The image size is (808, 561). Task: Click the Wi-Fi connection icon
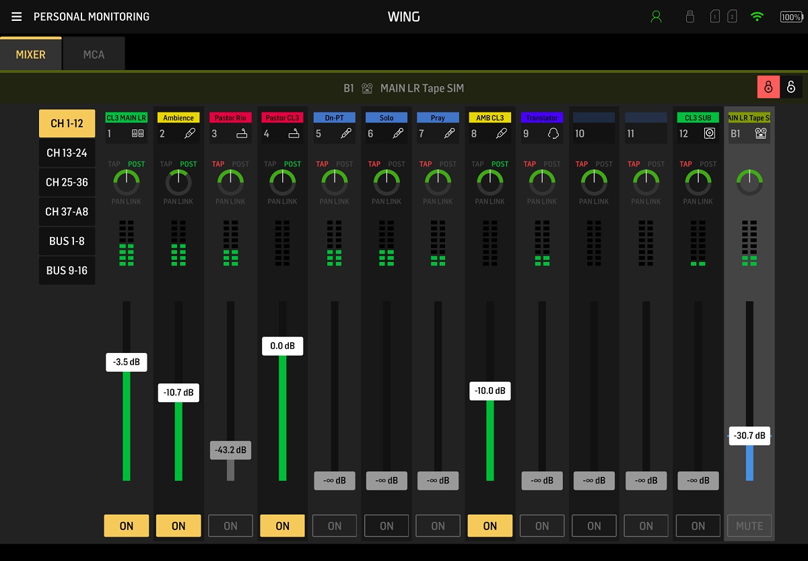pyautogui.click(x=757, y=17)
